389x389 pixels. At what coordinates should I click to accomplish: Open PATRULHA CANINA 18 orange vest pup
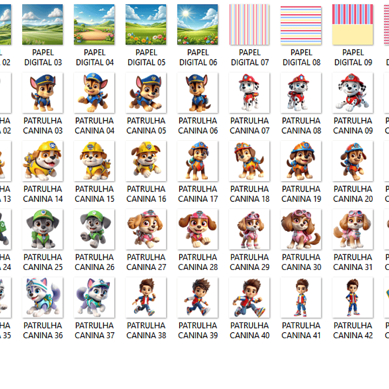pyautogui.click(x=249, y=161)
